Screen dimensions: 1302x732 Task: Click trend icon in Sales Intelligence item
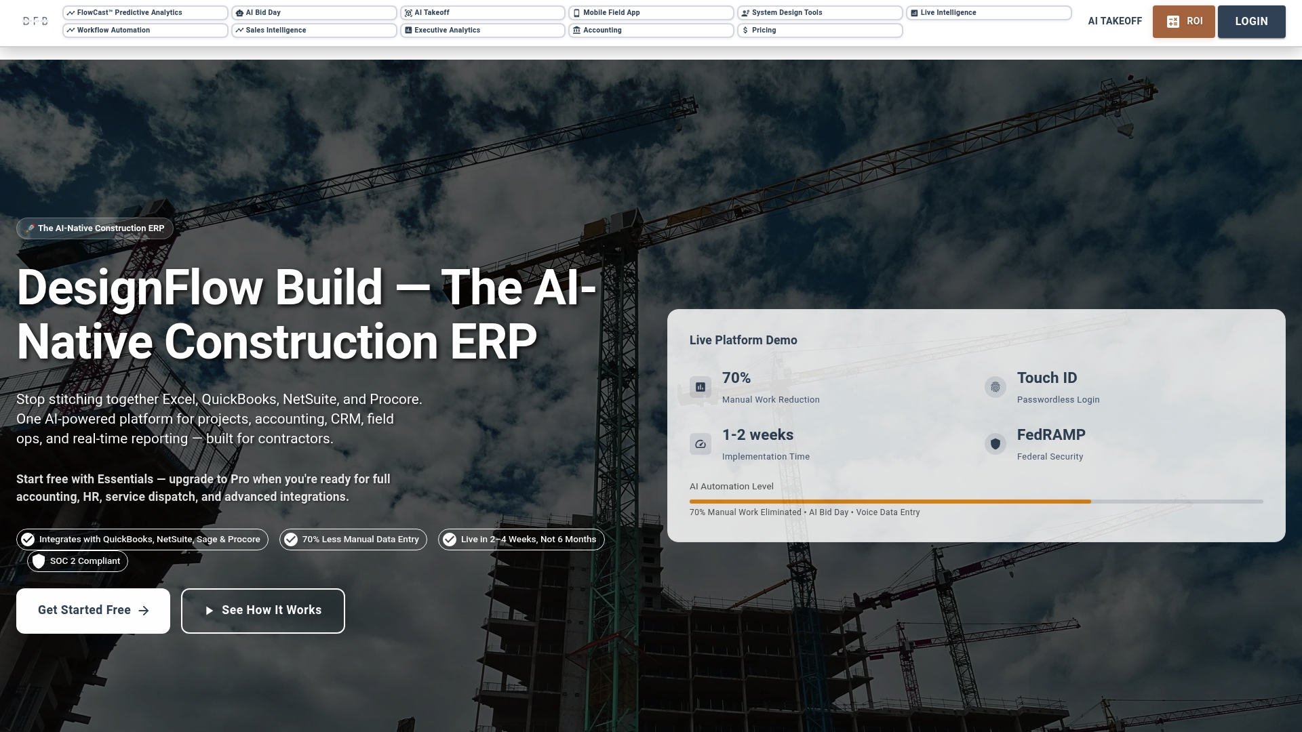coord(239,30)
